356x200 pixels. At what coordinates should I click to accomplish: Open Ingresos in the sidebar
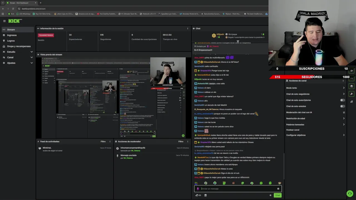coord(18,35)
